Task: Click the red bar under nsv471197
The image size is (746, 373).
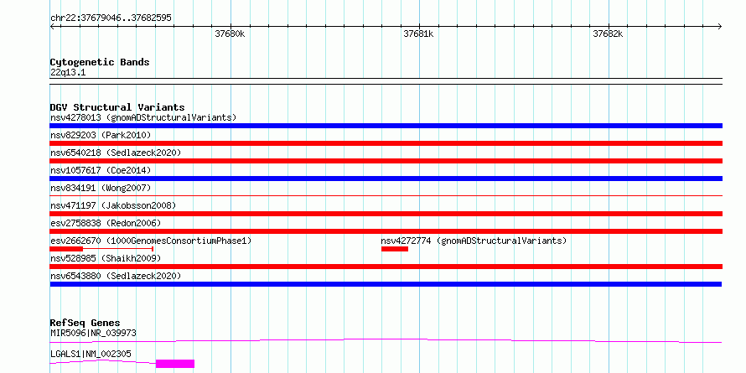Action: [x=386, y=214]
